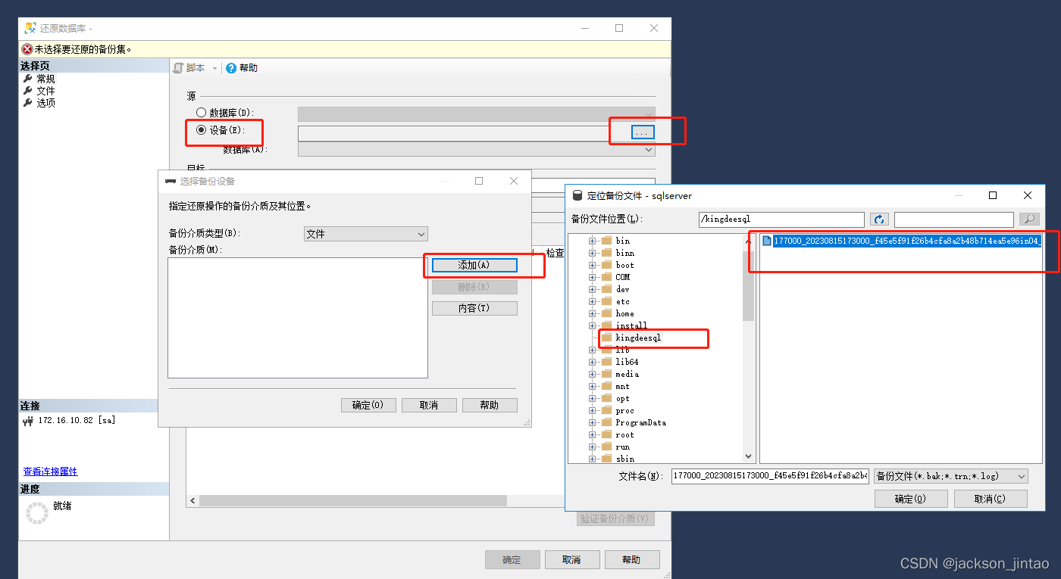Viewport: 1061px width, 579px height.
Task: Click the server connection icon beside 172.16.10.82
Action: [29, 421]
